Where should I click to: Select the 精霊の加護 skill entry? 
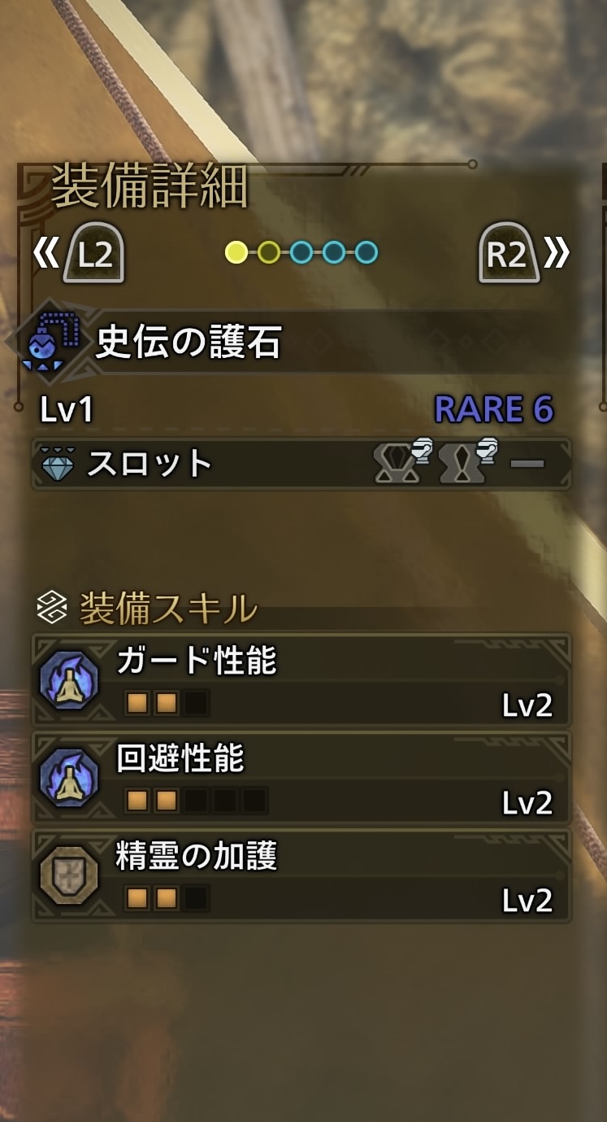(x=301, y=875)
